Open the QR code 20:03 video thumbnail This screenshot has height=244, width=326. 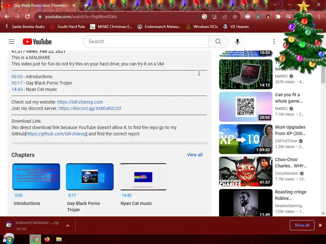pos(246,107)
